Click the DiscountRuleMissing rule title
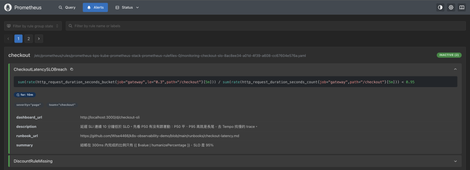This screenshot has height=170, width=470. pyautogui.click(x=33, y=161)
